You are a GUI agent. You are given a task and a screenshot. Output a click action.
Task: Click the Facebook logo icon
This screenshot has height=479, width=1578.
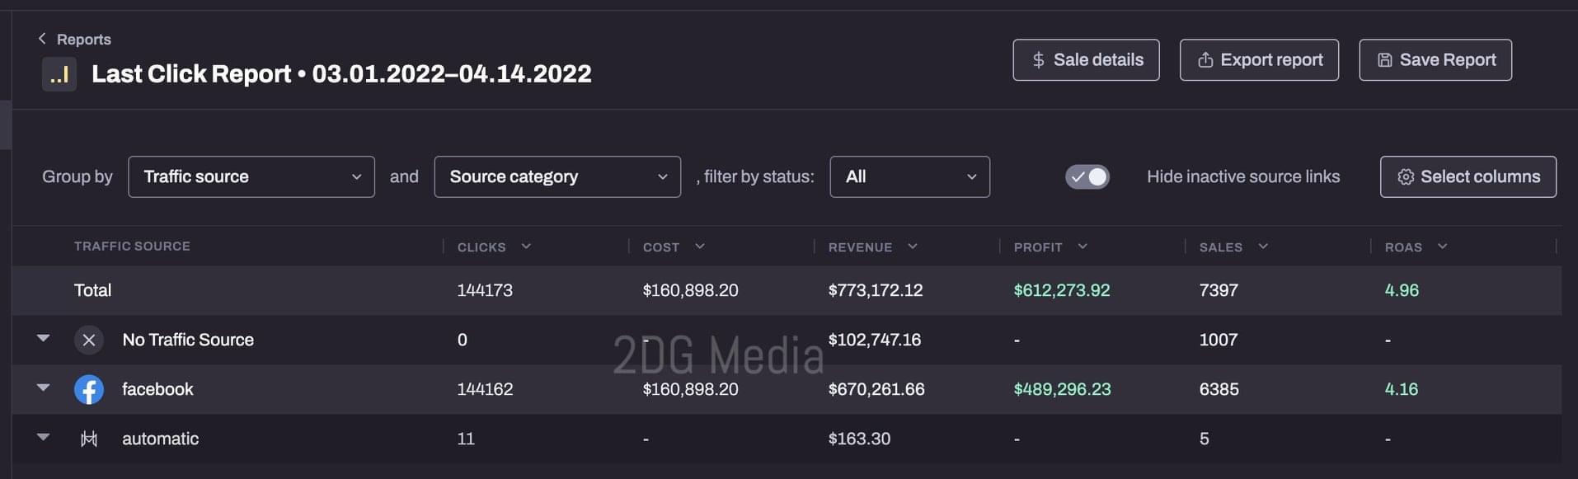[x=89, y=389]
